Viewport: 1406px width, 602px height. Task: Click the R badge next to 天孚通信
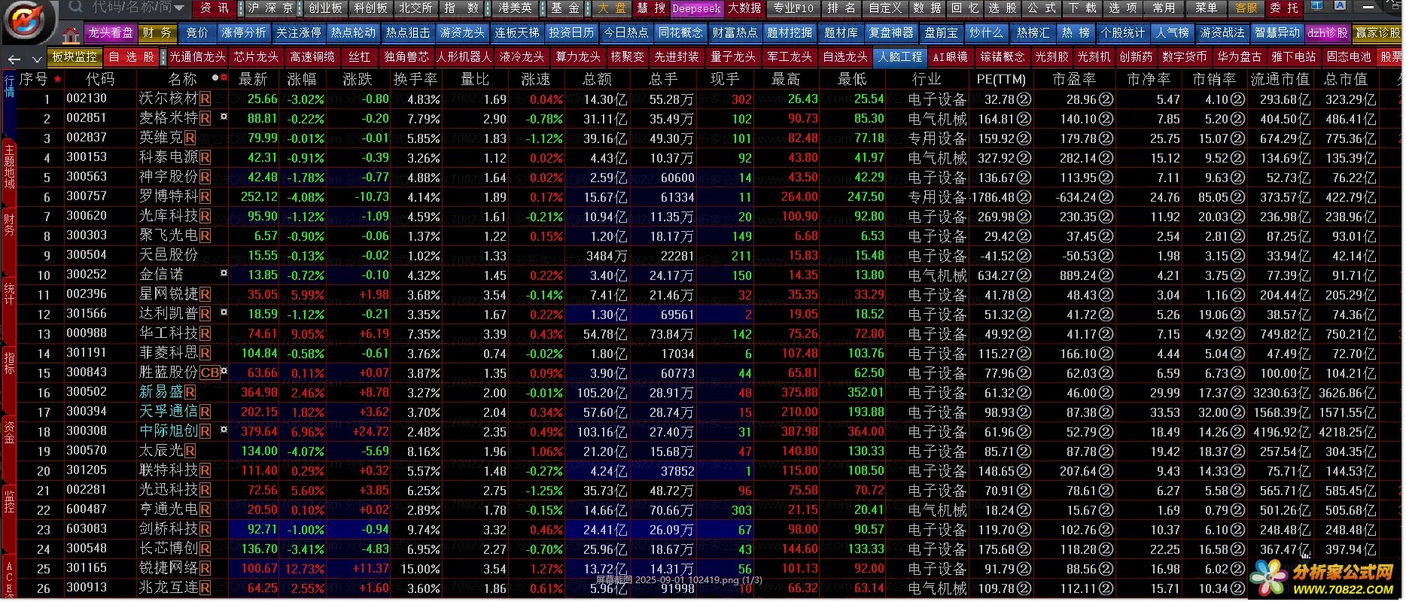point(205,412)
